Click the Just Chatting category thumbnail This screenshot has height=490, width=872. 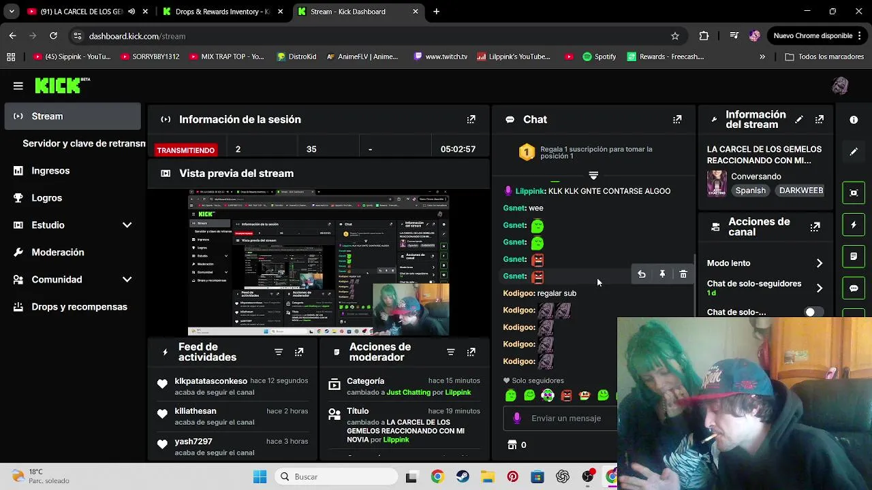pyautogui.click(x=717, y=183)
